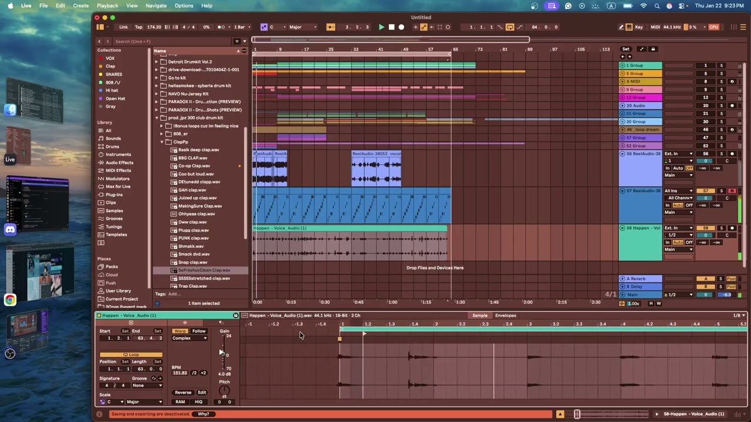Double clip tempo with ×2 button
This screenshot has height=422, width=751.
click(x=204, y=373)
